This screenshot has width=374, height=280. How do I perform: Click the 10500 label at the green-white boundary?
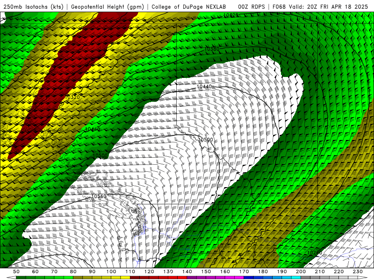[x=100, y=156]
